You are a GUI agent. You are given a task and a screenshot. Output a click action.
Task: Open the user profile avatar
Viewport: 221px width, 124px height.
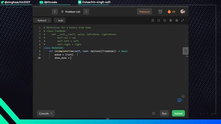[x=183, y=11]
